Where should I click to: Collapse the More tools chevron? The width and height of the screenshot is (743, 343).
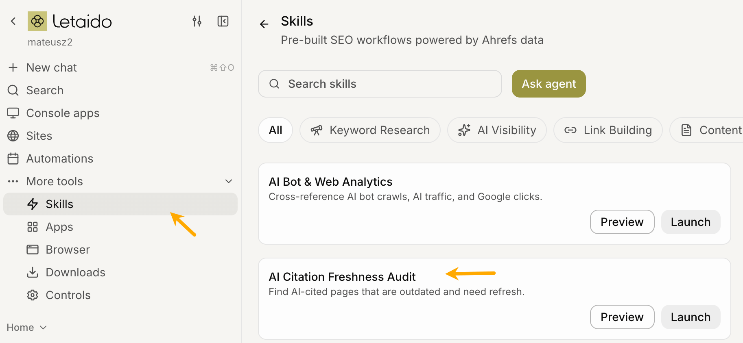[x=229, y=181]
